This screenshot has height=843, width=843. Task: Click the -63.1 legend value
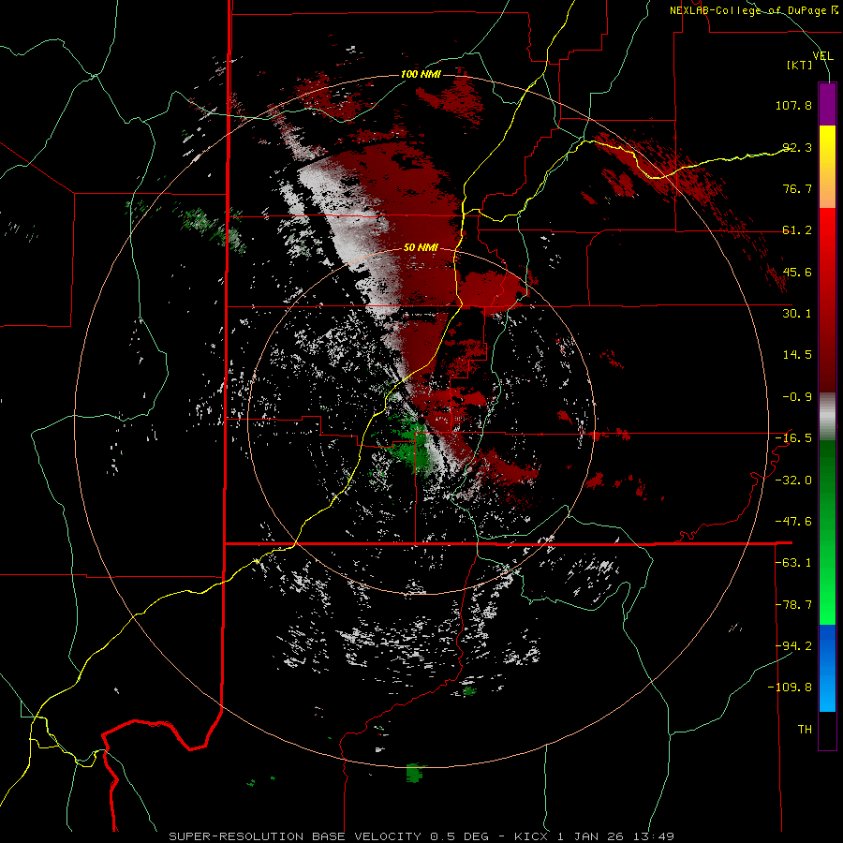click(x=793, y=563)
